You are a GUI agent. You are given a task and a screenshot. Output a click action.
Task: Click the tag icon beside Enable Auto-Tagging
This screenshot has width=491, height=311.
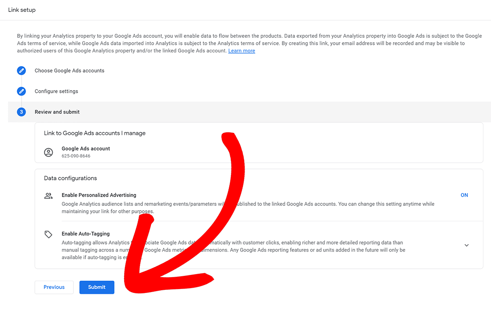click(x=48, y=234)
